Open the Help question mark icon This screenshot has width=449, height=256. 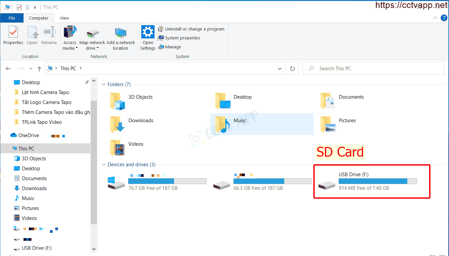pos(444,18)
